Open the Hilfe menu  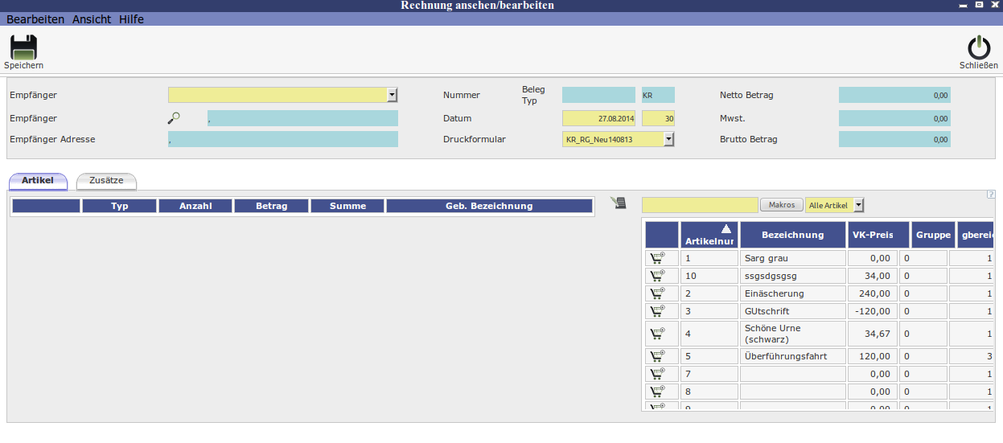tap(131, 19)
